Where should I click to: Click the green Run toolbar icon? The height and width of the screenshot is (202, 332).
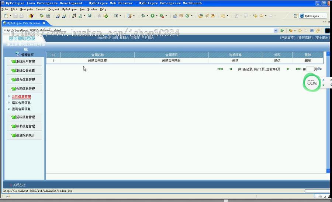152,16
